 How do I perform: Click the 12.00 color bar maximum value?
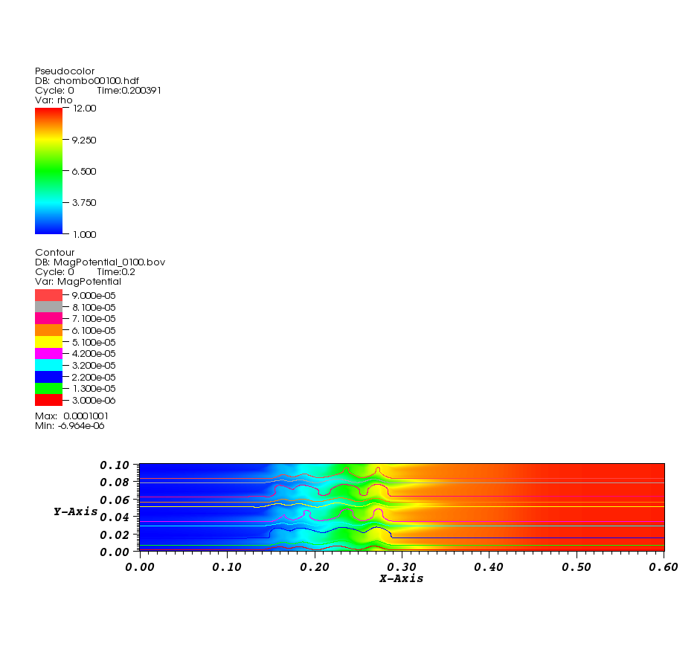[84, 109]
